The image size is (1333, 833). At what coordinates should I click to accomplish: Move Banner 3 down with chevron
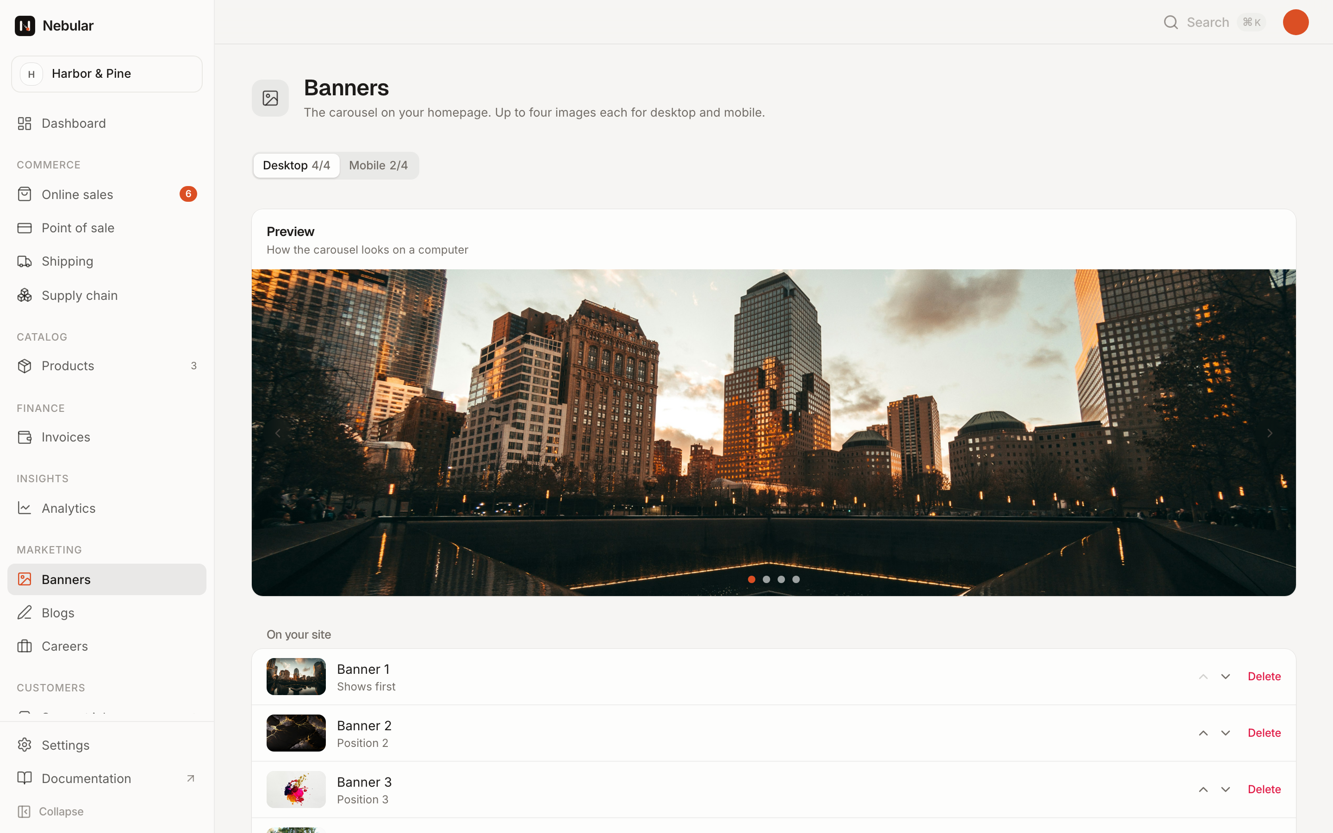pos(1226,789)
